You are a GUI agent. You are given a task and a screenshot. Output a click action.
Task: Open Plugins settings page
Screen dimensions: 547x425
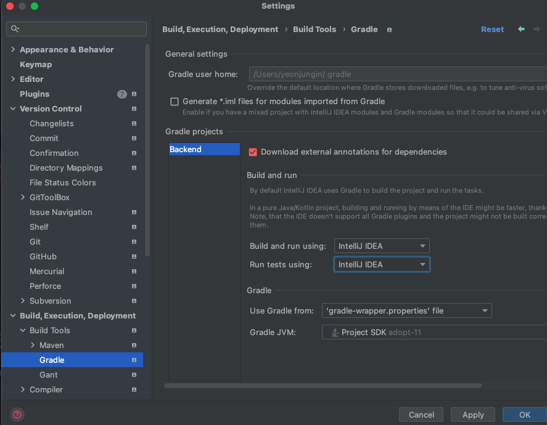[35, 94]
